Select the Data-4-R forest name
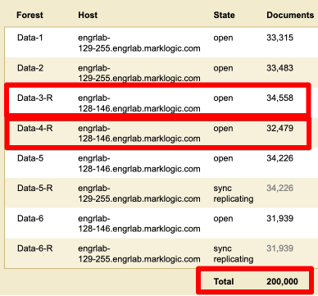318x296 pixels. pyautogui.click(x=34, y=128)
